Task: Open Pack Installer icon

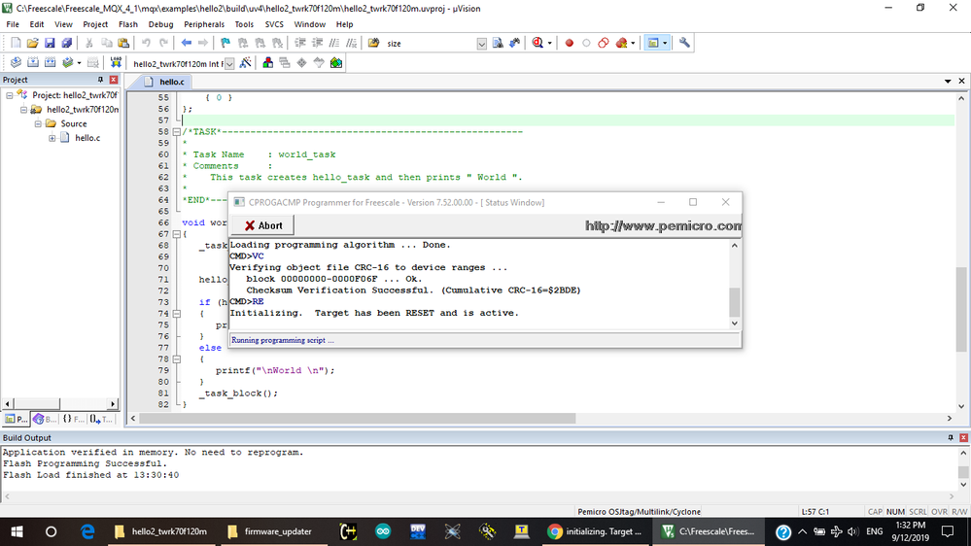Action: pos(336,62)
